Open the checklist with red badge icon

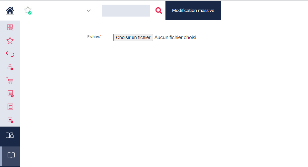click(x=10, y=93)
